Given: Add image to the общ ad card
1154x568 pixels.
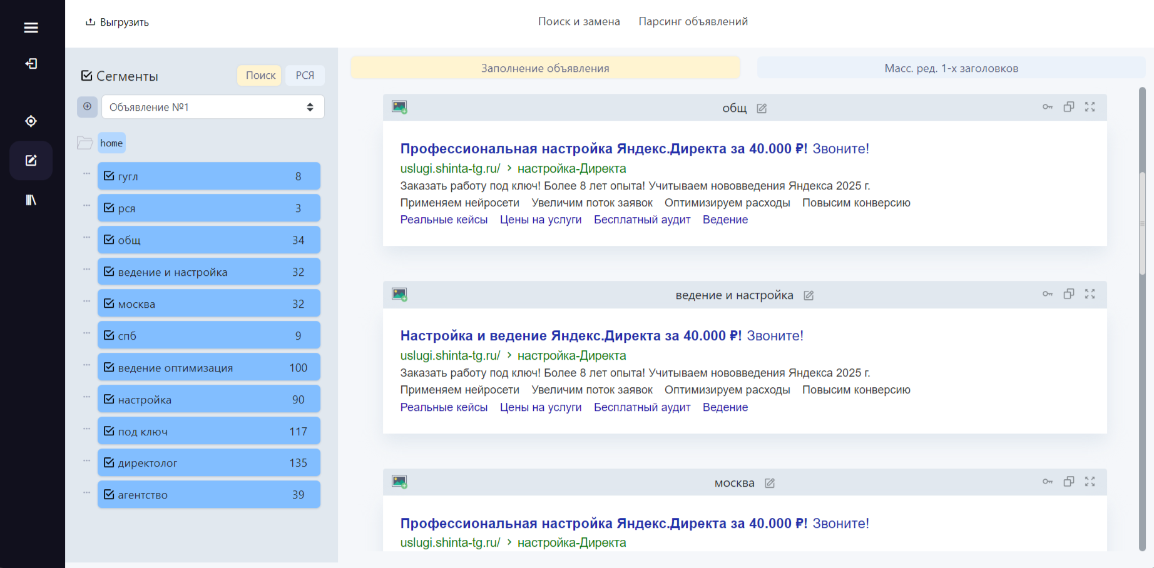Looking at the screenshot, I should [x=399, y=107].
